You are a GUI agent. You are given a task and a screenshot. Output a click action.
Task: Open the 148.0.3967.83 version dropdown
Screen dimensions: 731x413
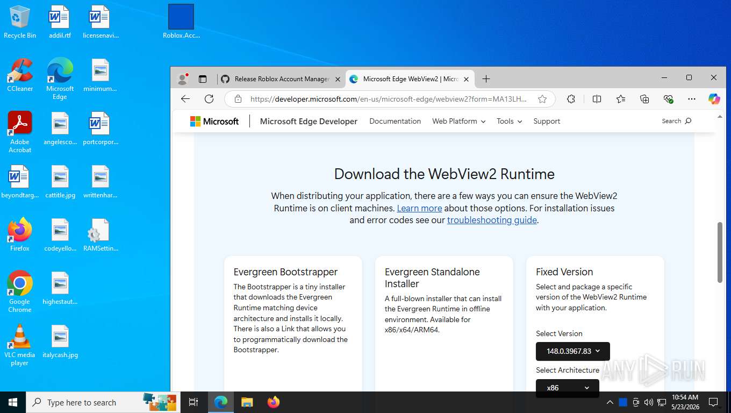click(x=573, y=351)
